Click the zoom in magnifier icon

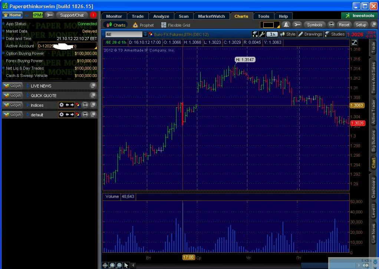(x=112, y=265)
